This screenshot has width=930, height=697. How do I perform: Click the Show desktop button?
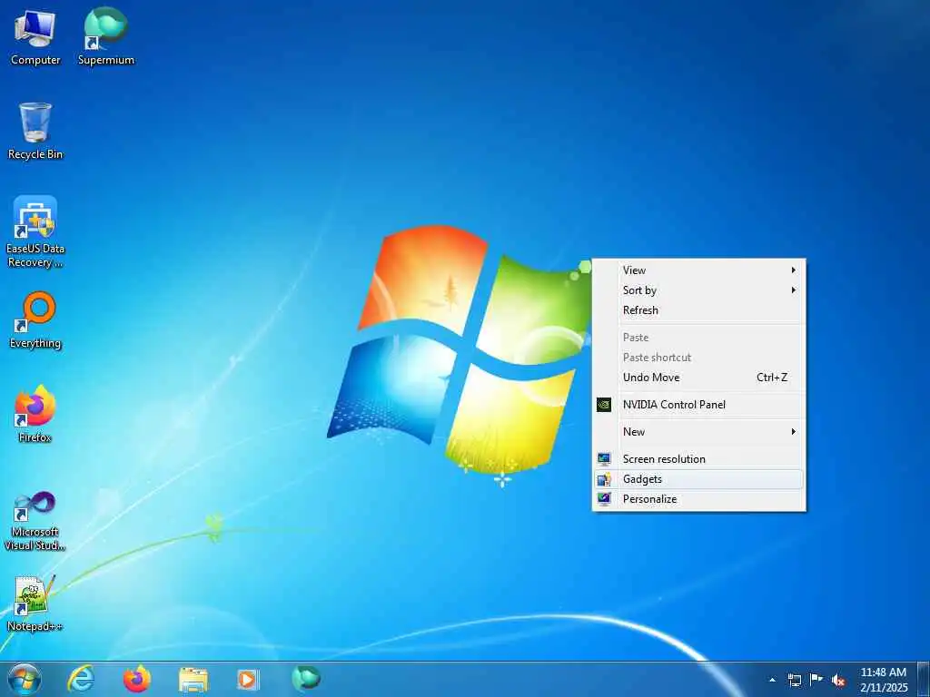pos(924,679)
